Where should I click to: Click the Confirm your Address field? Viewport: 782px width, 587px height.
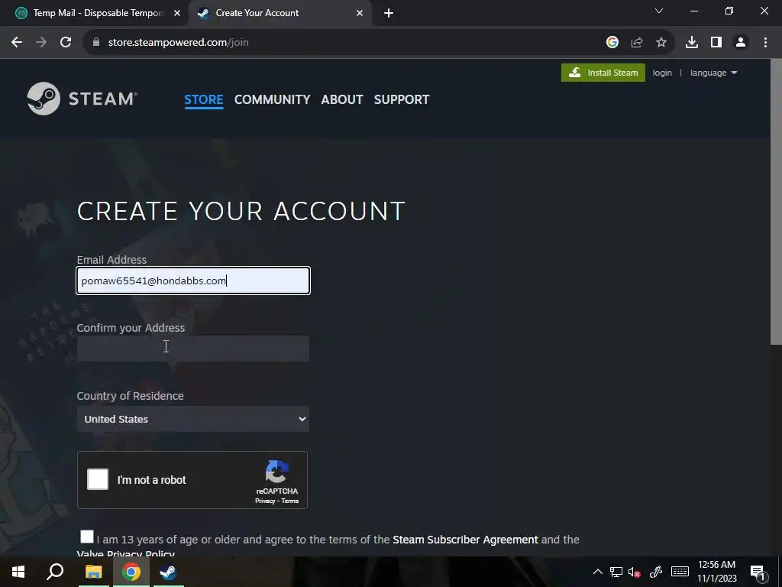click(193, 349)
